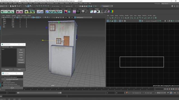Click the go to start of playback button

click(165, 89)
